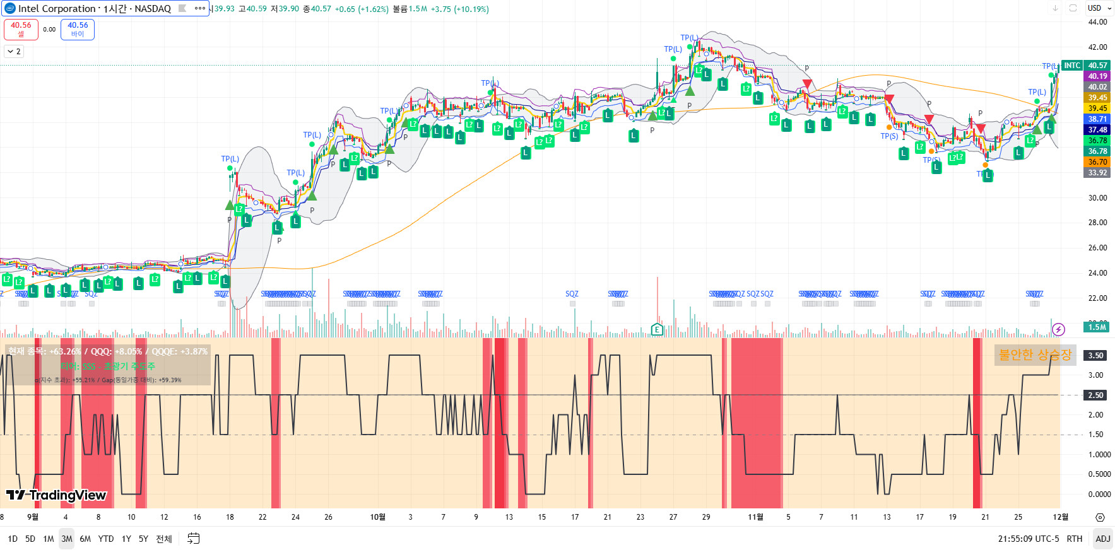This screenshot has height=550, width=1115.
Task: Click the 40.57 last price label
Action: coord(1097,66)
